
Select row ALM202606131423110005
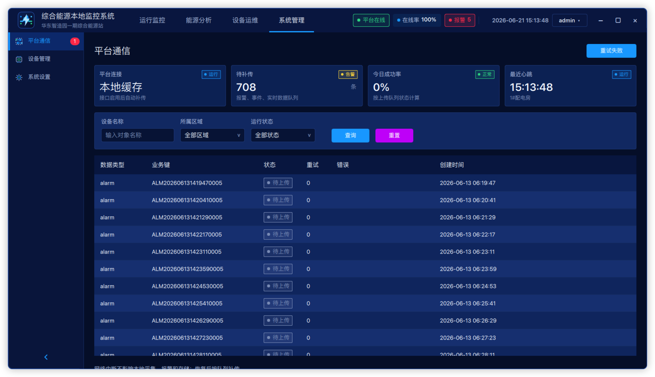[365, 252]
